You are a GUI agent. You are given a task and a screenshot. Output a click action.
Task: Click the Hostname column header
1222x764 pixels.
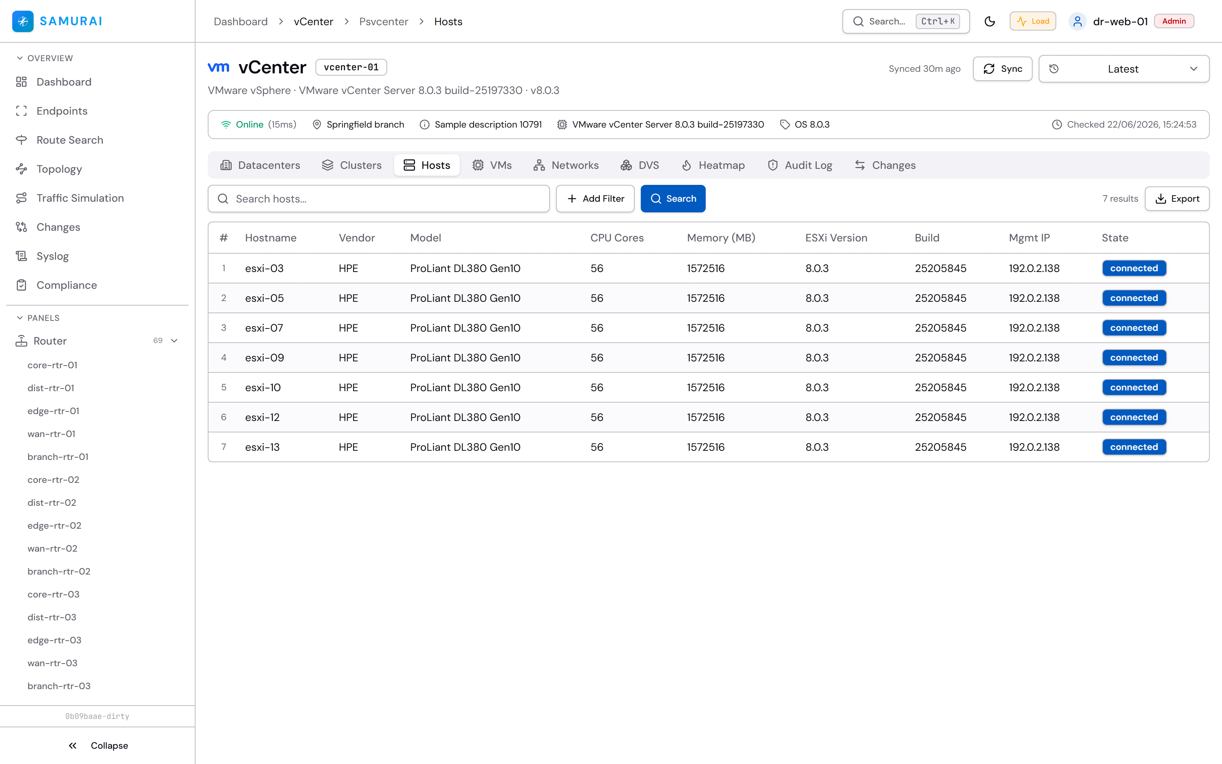click(x=271, y=238)
